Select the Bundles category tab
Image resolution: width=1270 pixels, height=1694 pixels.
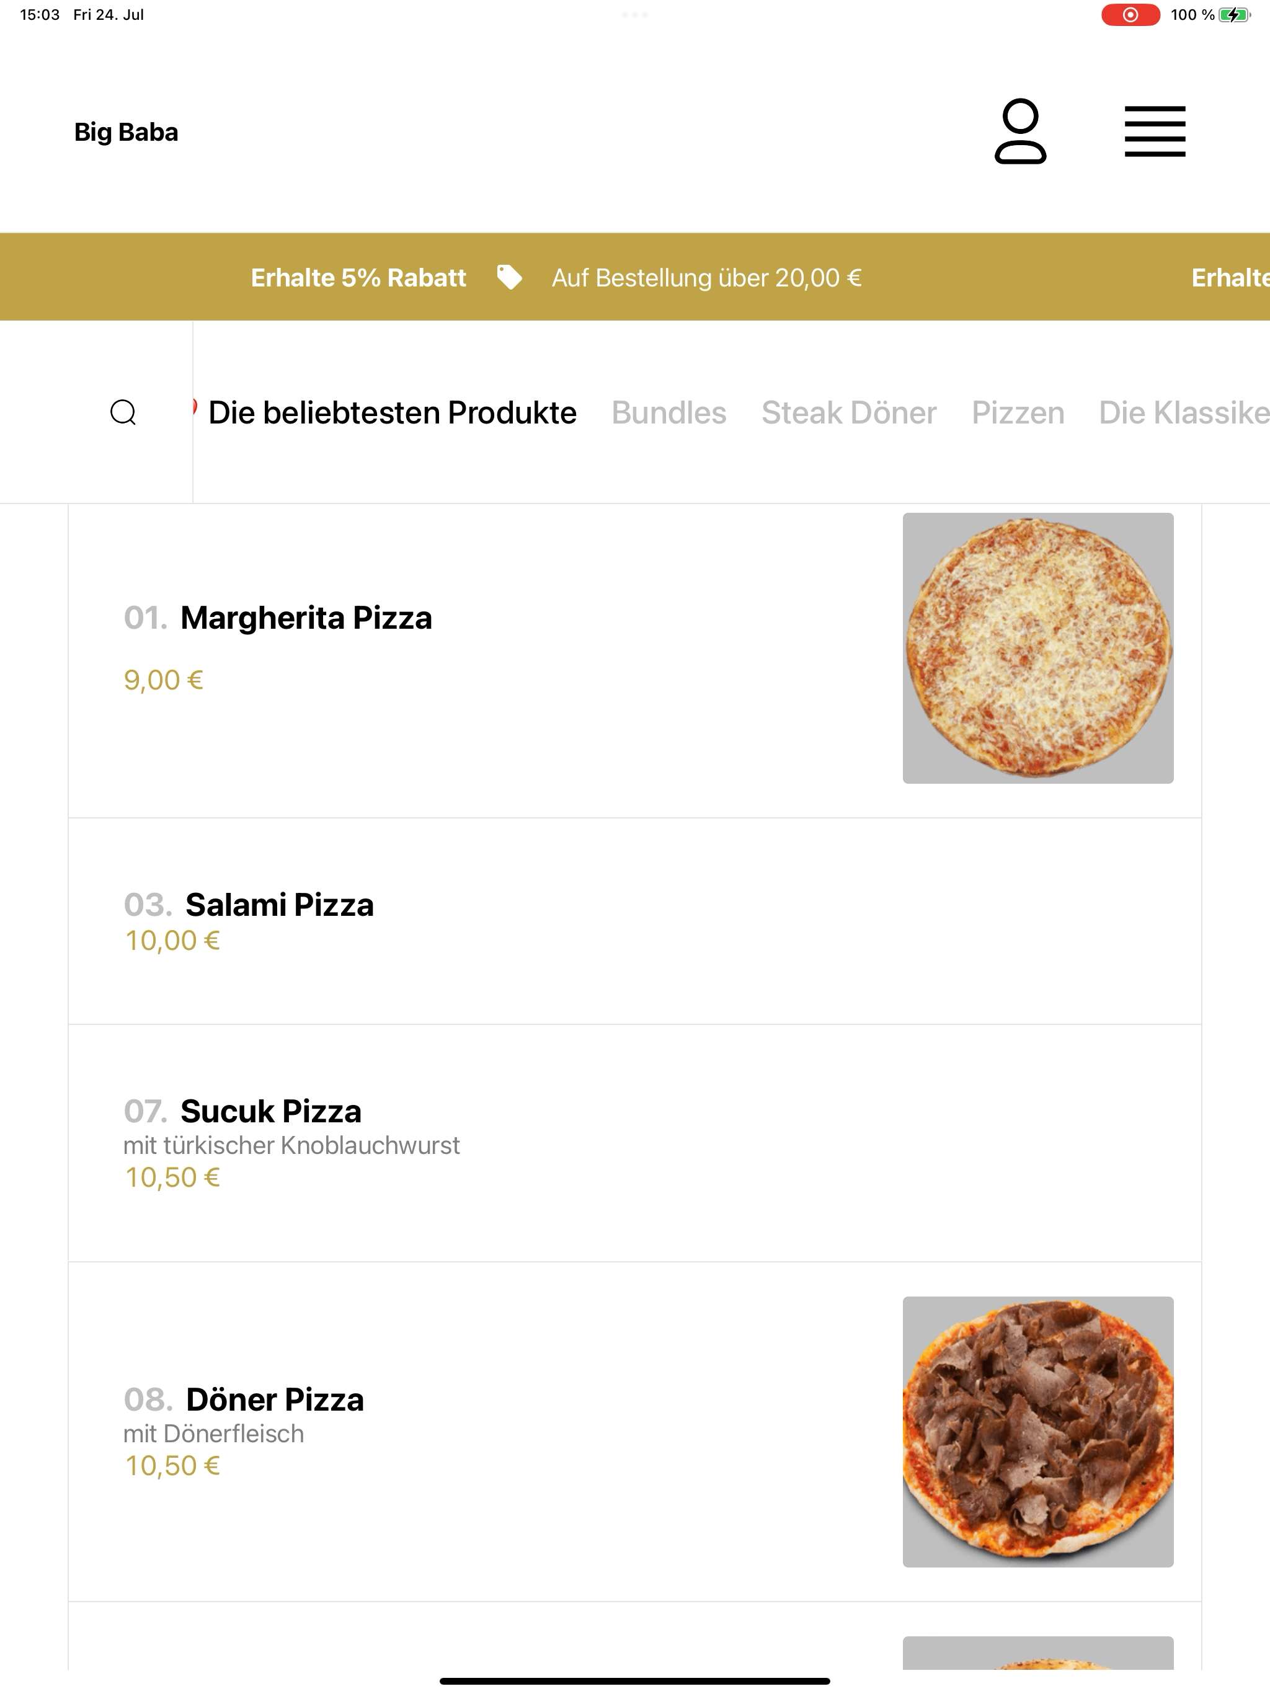668,413
